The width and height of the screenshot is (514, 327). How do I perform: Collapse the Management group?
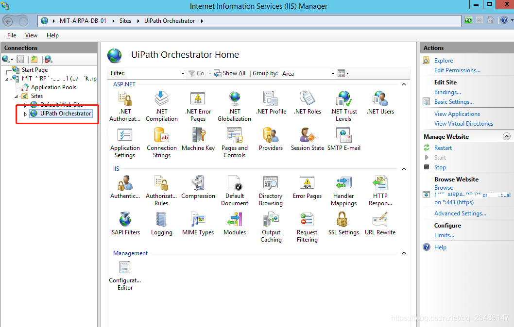404,253
